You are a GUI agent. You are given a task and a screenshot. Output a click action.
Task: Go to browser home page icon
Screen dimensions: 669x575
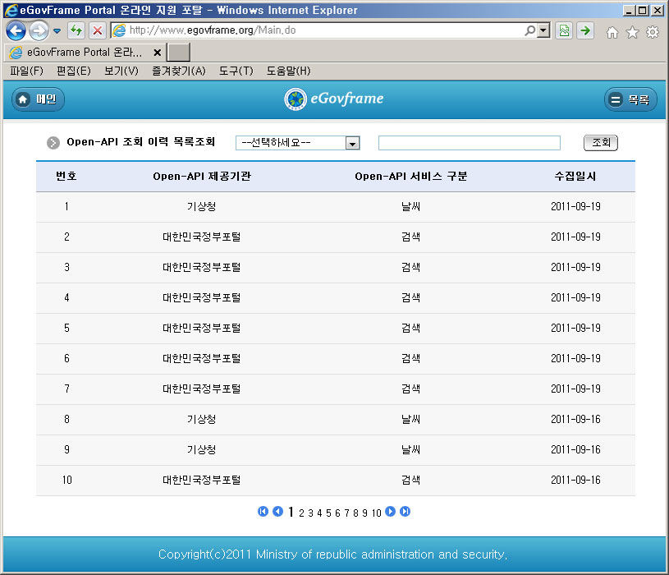612,32
